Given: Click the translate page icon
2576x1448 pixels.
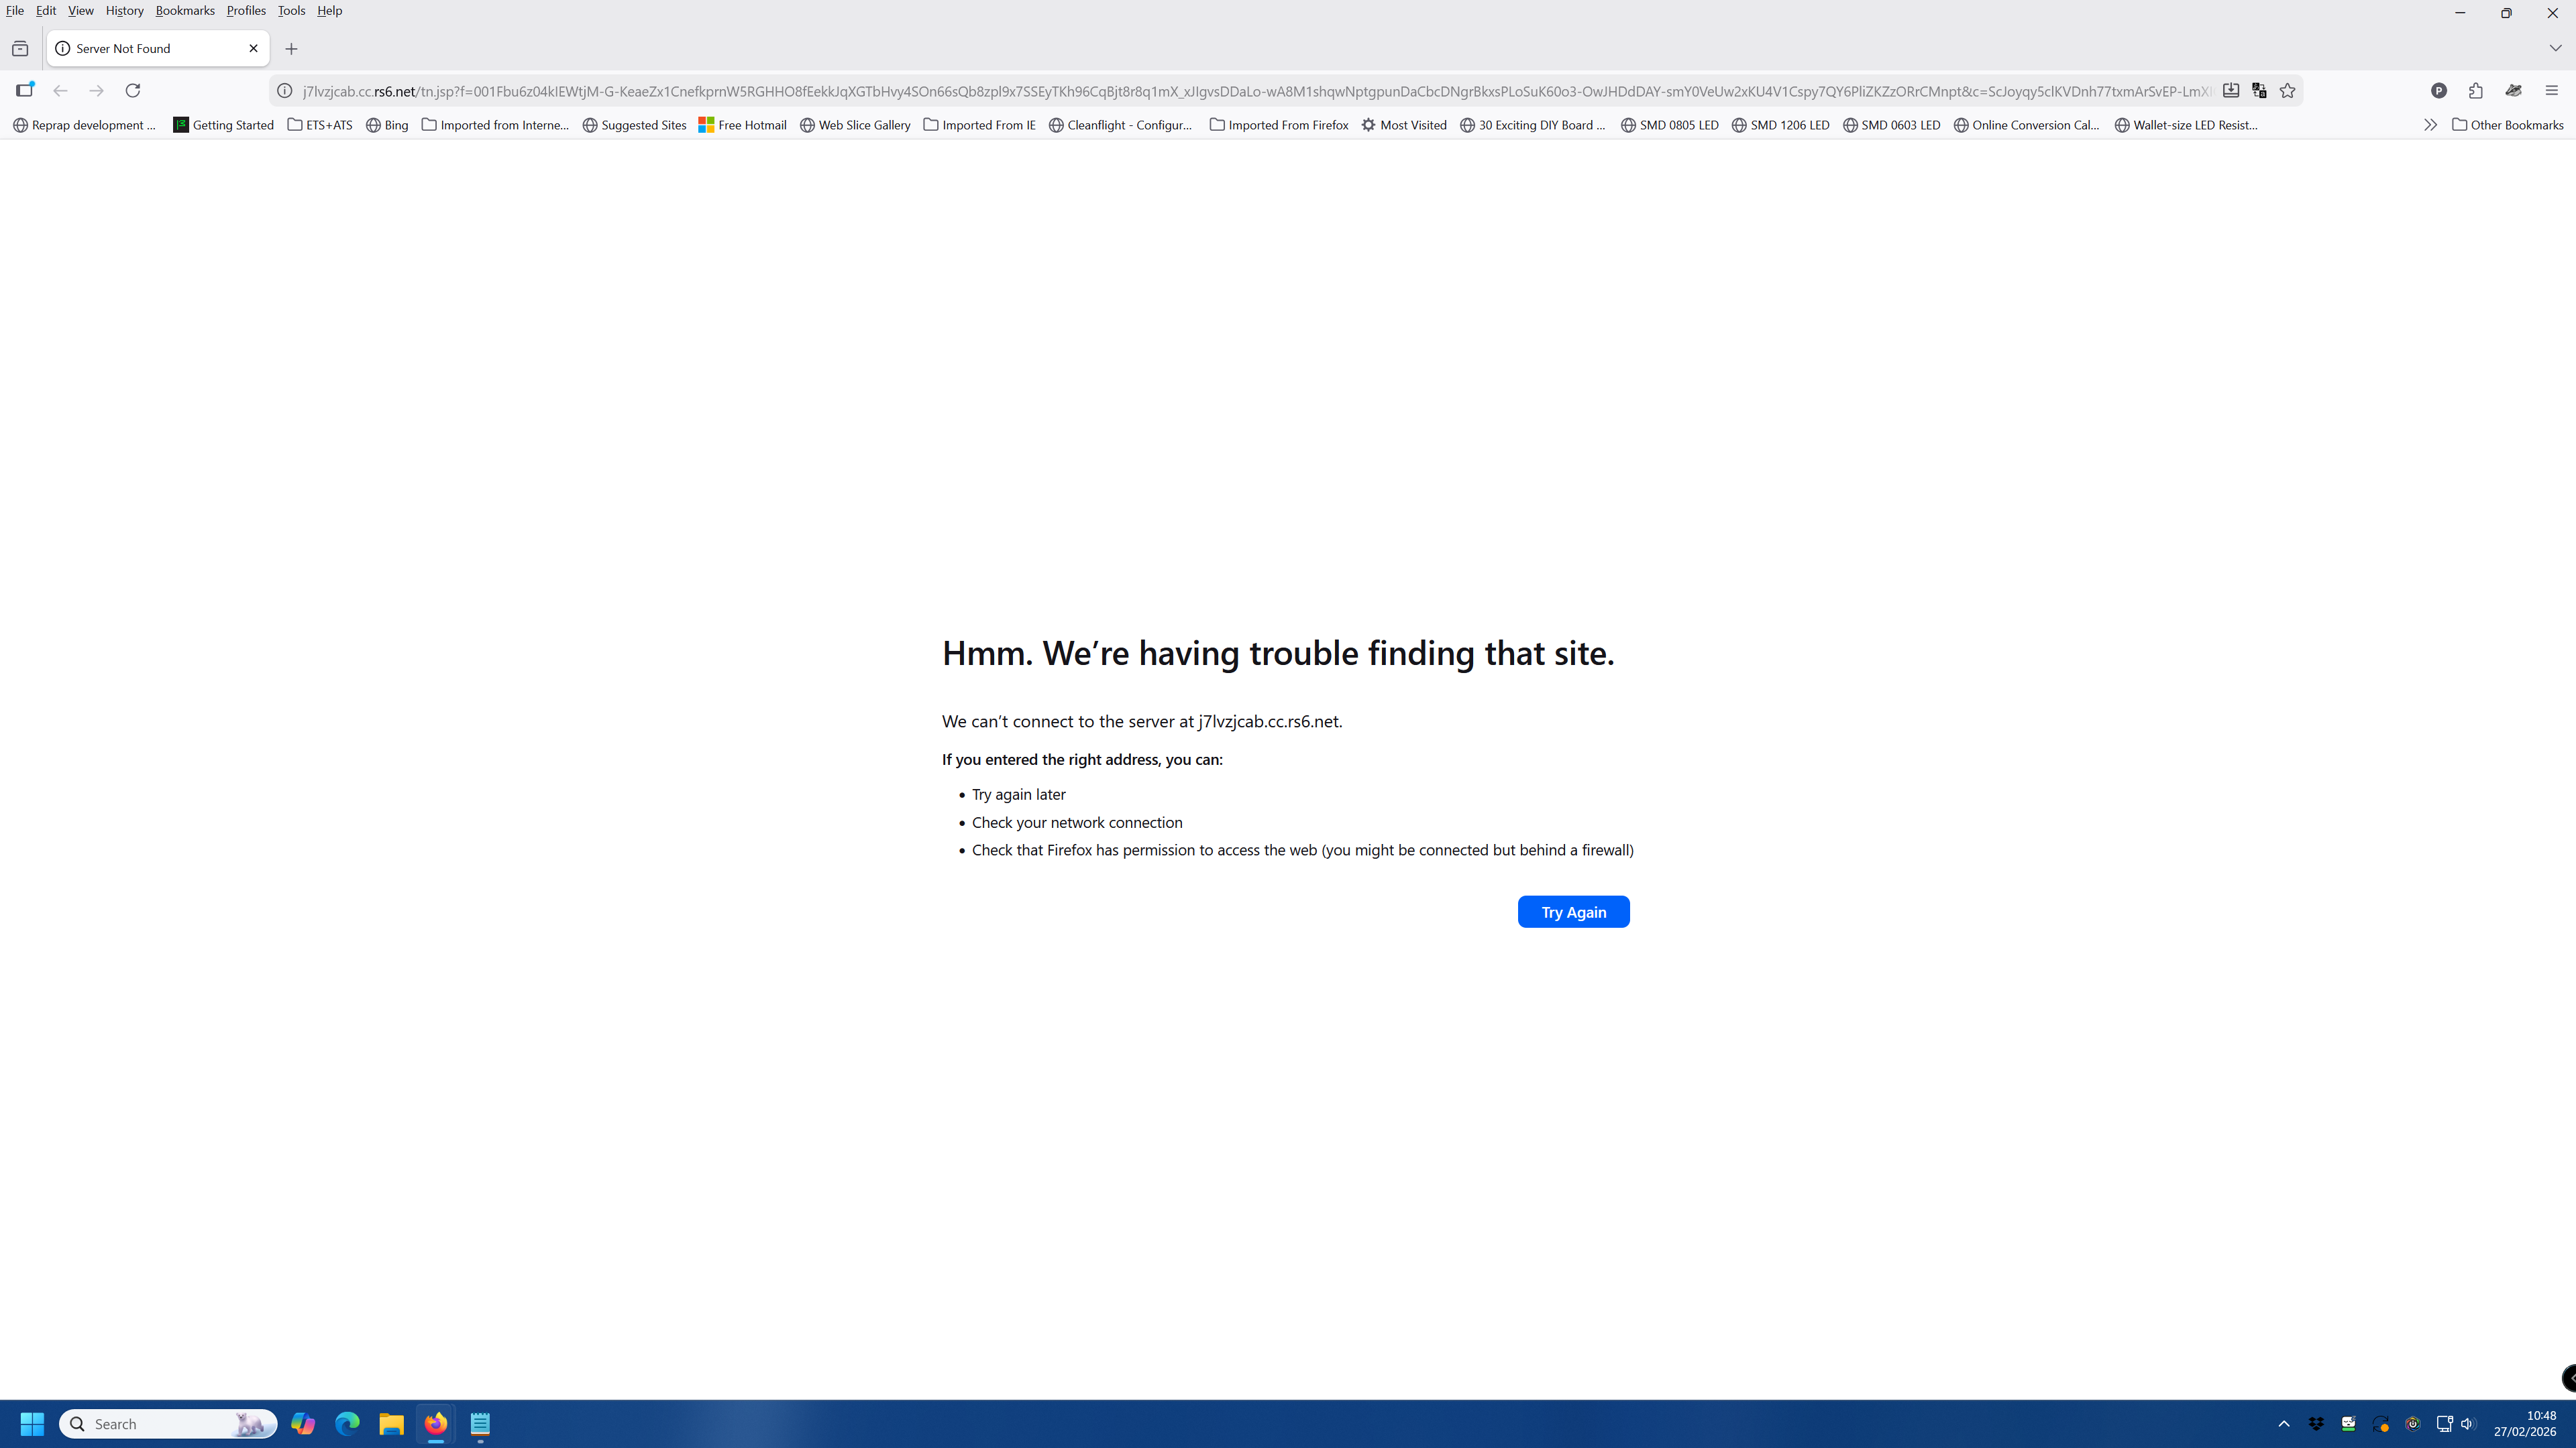Looking at the screenshot, I should coord(2259,91).
